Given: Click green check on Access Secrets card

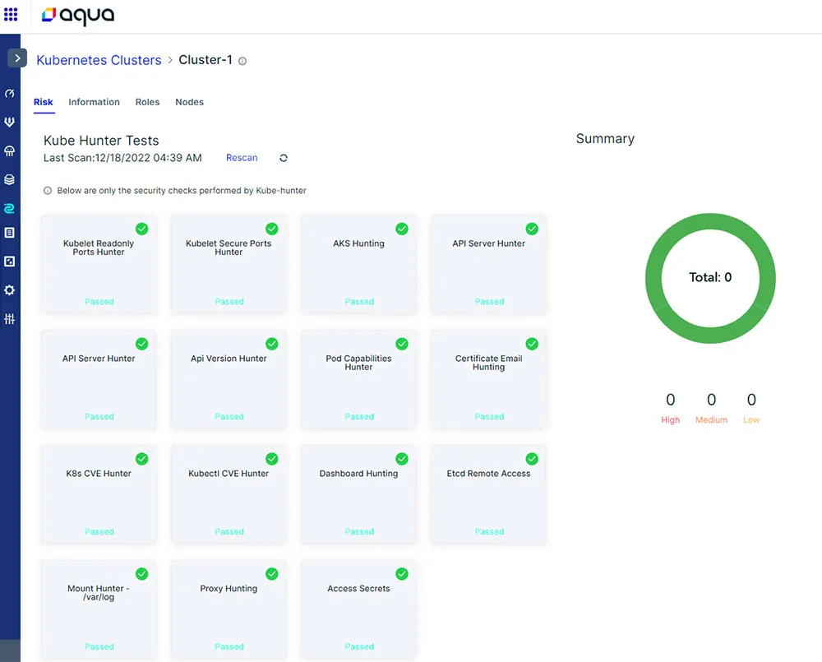Looking at the screenshot, I should click(x=402, y=574).
